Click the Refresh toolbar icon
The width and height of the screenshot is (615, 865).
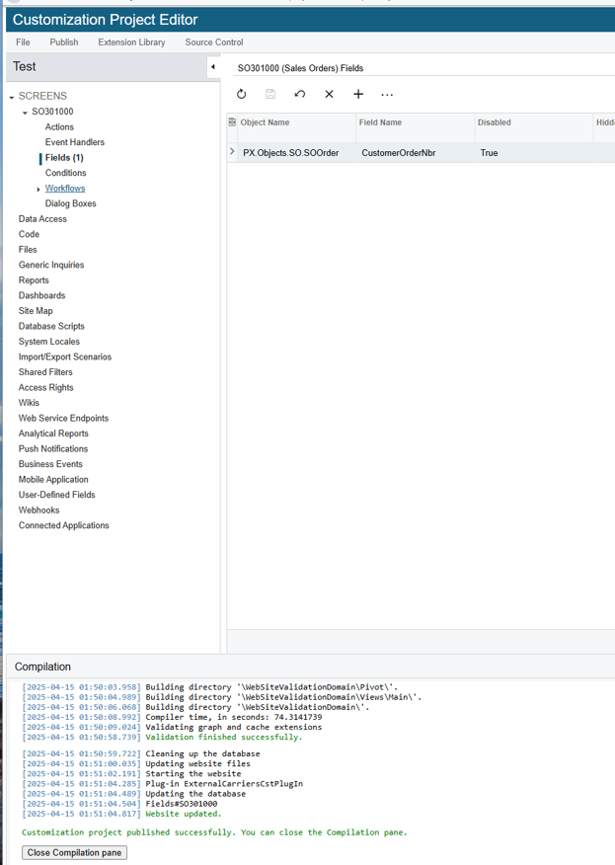click(242, 95)
